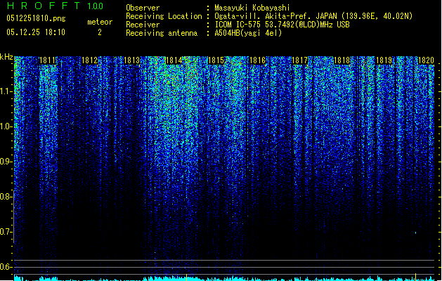Screen dimensions: 442x281
Task: Click the 1811 time marker
Action: point(47,60)
